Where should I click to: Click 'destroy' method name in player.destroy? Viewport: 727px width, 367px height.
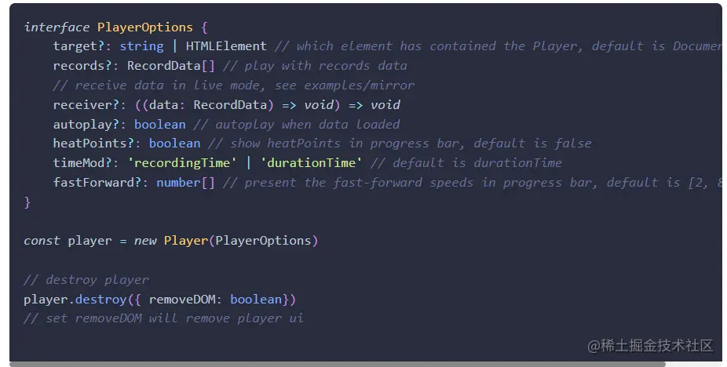pos(100,300)
